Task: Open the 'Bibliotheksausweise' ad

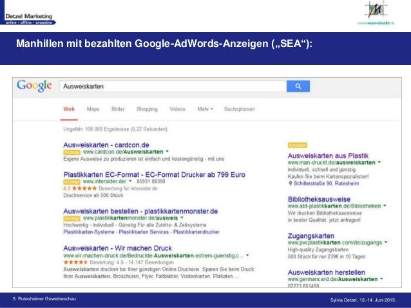Action: coord(319,199)
